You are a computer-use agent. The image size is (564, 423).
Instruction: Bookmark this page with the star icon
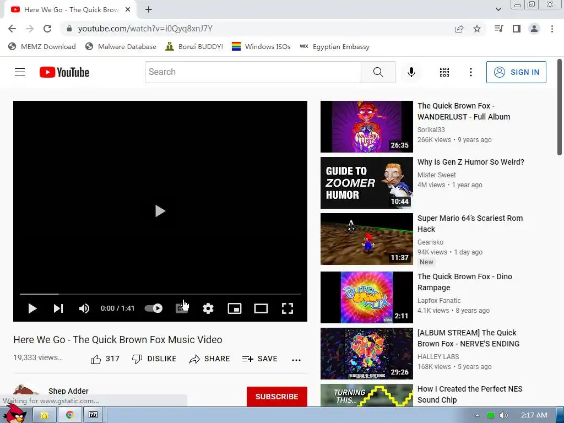point(477,29)
